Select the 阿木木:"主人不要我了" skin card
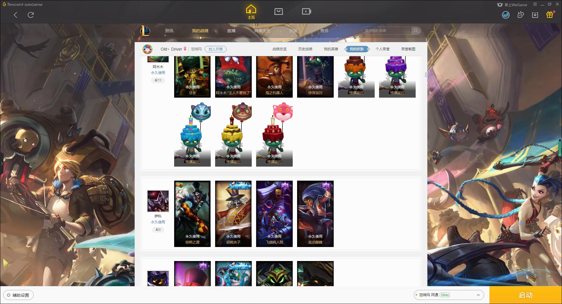The image size is (562, 304). (x=233, y=77)
